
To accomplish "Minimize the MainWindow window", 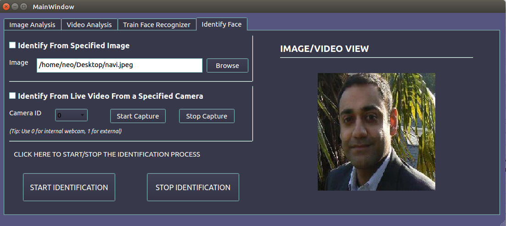I will point(15,7).
